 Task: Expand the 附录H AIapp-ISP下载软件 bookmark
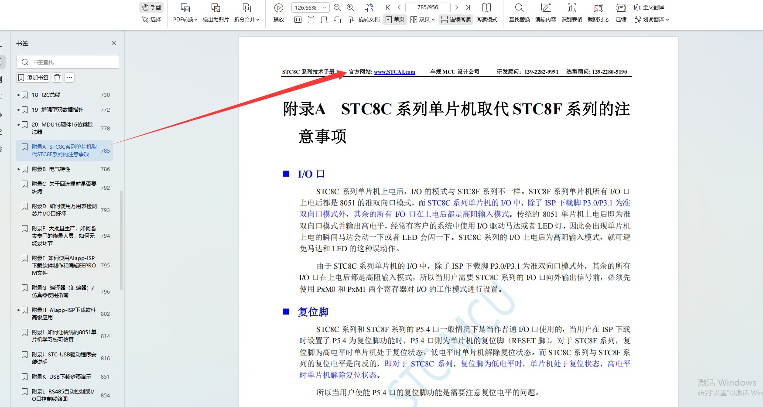click(18, 310)
